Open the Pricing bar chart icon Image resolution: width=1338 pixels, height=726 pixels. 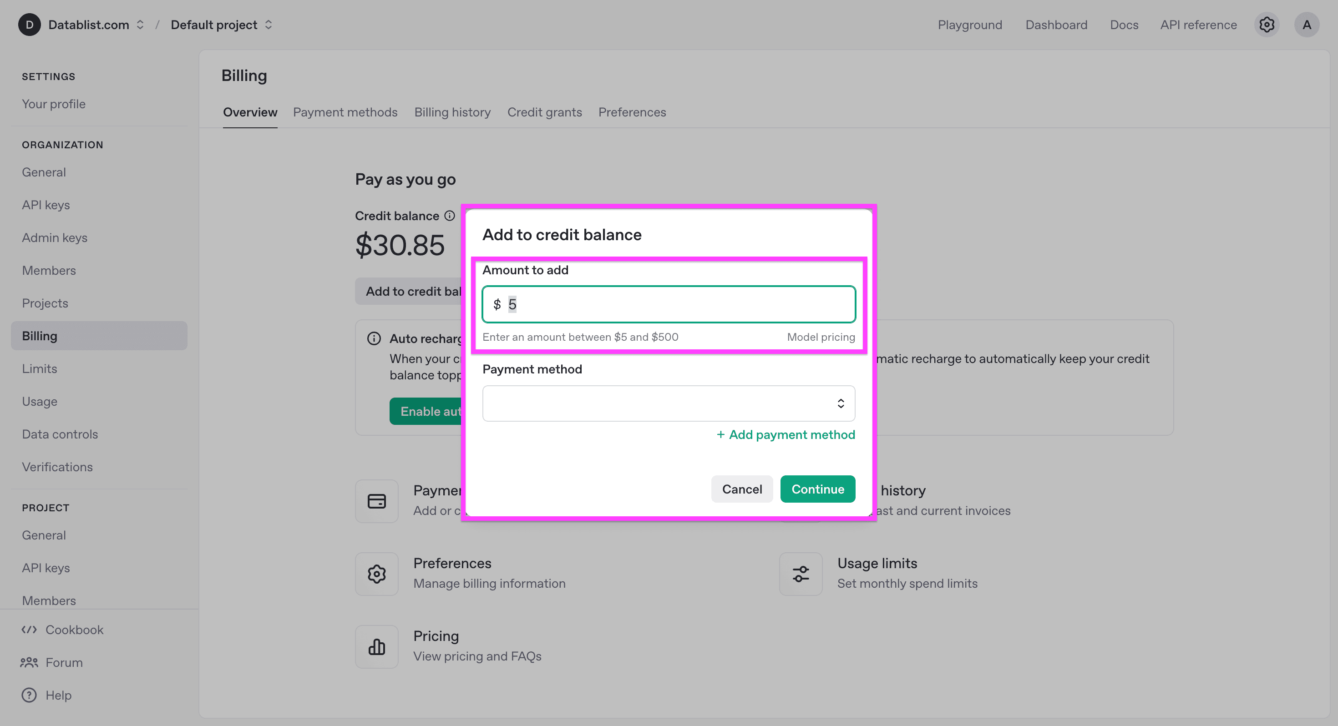[376, 646]
